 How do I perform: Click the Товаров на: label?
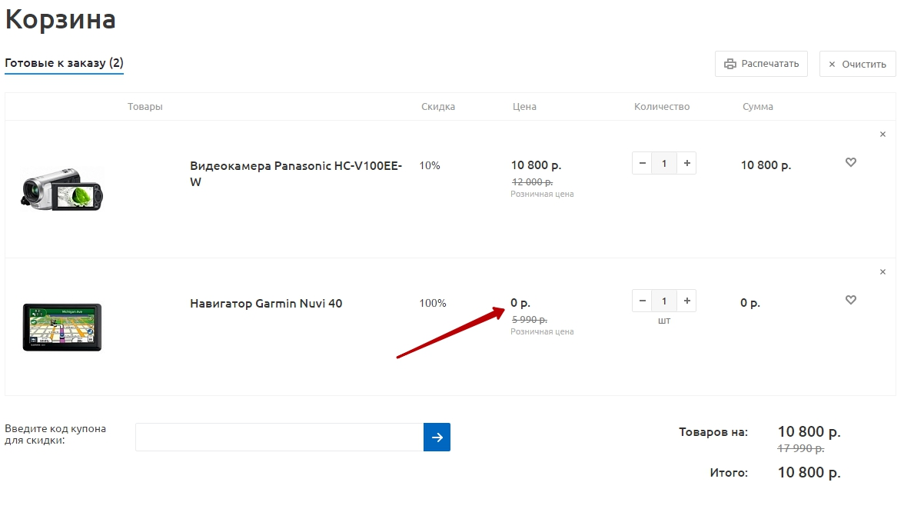click(x=713, y=432)
